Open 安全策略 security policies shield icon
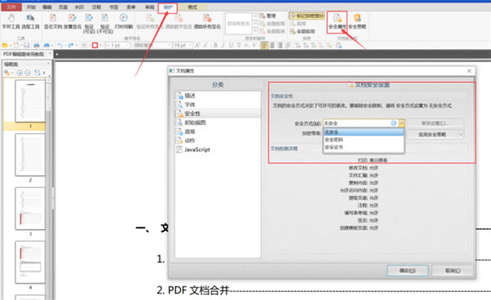Screen dimensions: 491x300 357,21
